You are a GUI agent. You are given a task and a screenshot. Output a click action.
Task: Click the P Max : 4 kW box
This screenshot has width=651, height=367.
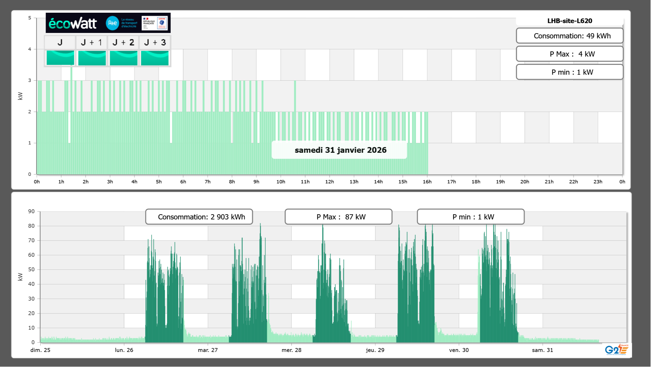[x=569, y=54]
